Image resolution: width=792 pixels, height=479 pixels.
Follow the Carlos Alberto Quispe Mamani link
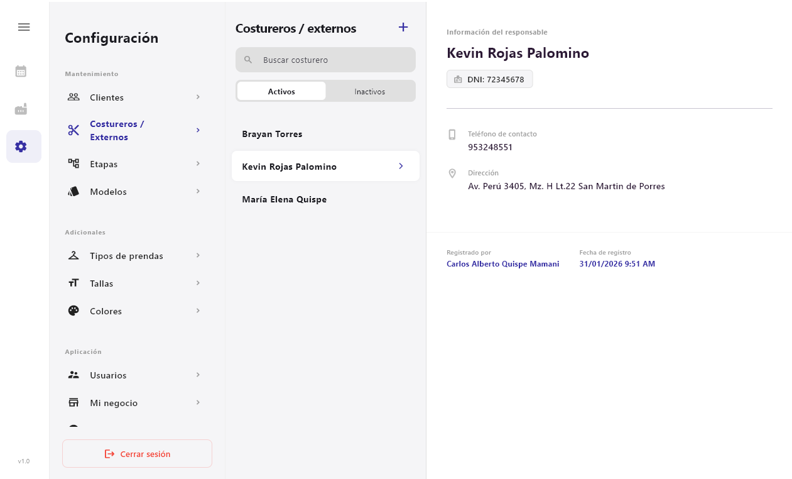point(502,264)
